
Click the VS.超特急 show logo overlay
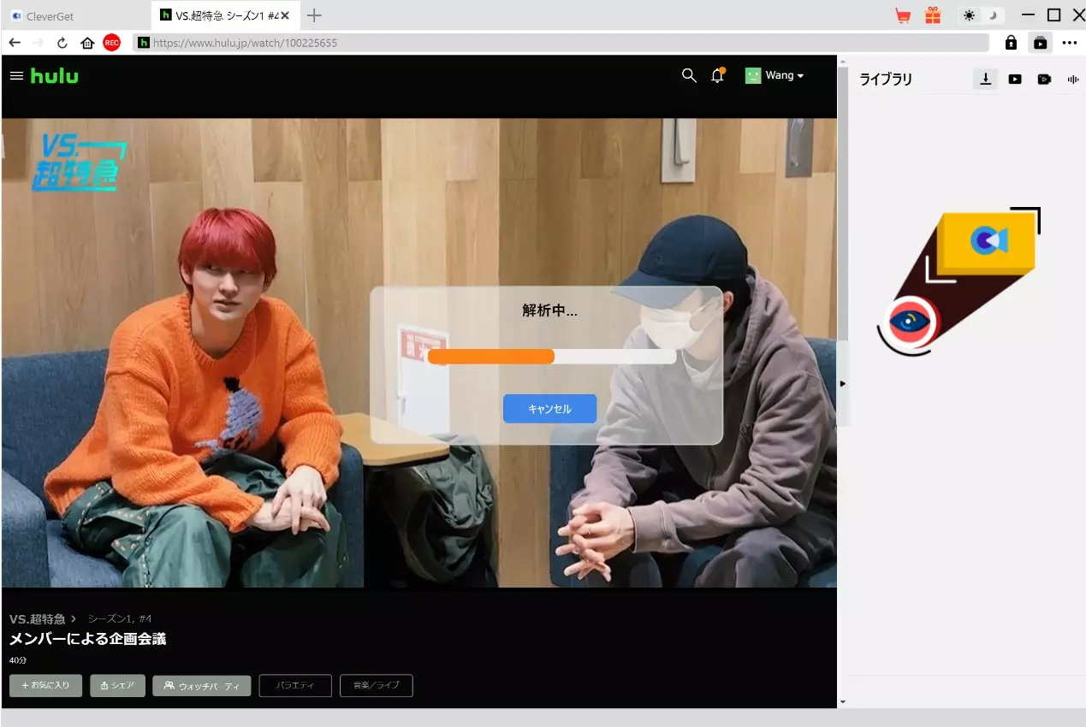pyautogui.click(x=79, y=163)
